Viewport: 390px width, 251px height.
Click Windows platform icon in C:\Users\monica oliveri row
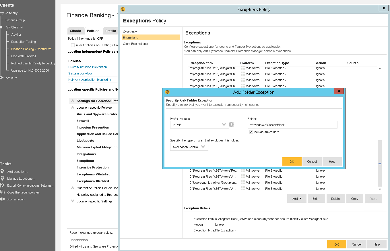(x=243, y=183)
